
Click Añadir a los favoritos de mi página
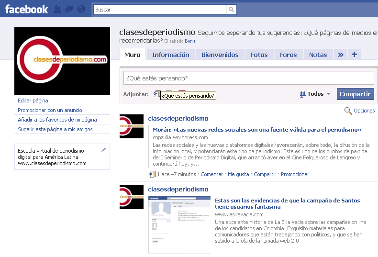pos(57,120)
